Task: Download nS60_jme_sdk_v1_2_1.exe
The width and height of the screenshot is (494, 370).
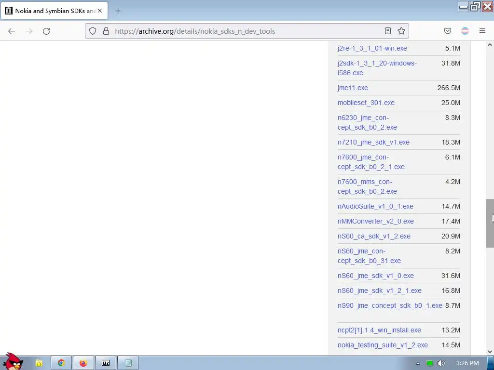Action: tap(379, 291)
